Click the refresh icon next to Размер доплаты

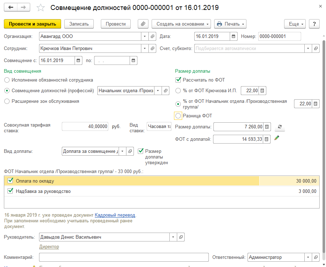pyautogui.click(x=279, y=127)
